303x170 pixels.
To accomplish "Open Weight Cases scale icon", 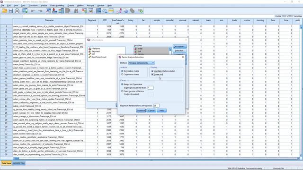I will point(105,11).
